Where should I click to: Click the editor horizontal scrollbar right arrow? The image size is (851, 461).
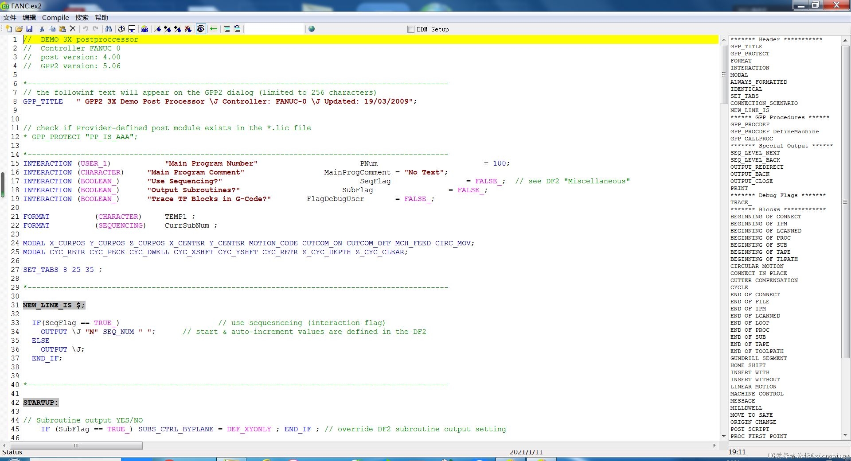pos(714,446)
